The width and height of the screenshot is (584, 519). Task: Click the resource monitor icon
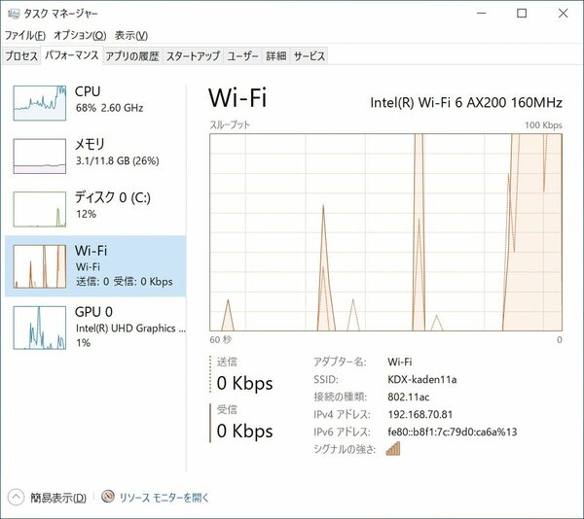(x=108, y=497)
